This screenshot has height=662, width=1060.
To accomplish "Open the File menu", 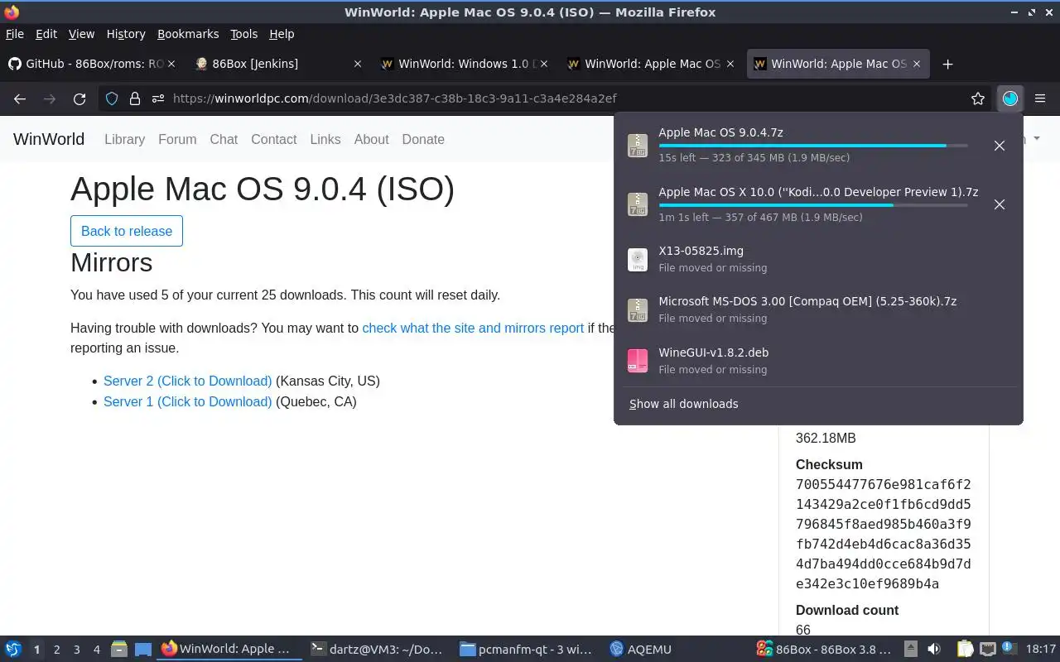I will [x=15, y=34].
